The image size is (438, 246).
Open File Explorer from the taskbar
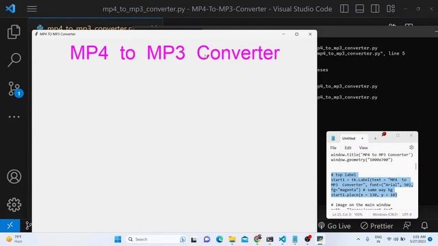[x=232, y=239]
